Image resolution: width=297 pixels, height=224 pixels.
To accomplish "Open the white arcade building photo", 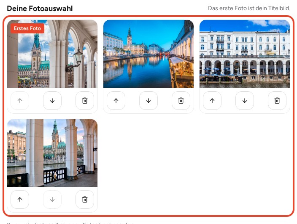I will (x=245, y=54).
